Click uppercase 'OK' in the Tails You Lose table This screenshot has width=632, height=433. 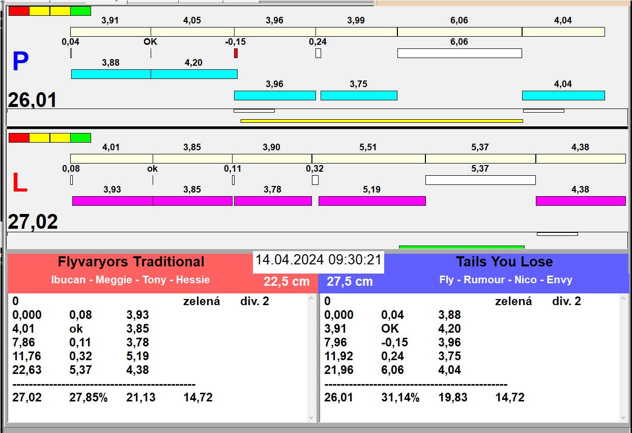(390, 329)
